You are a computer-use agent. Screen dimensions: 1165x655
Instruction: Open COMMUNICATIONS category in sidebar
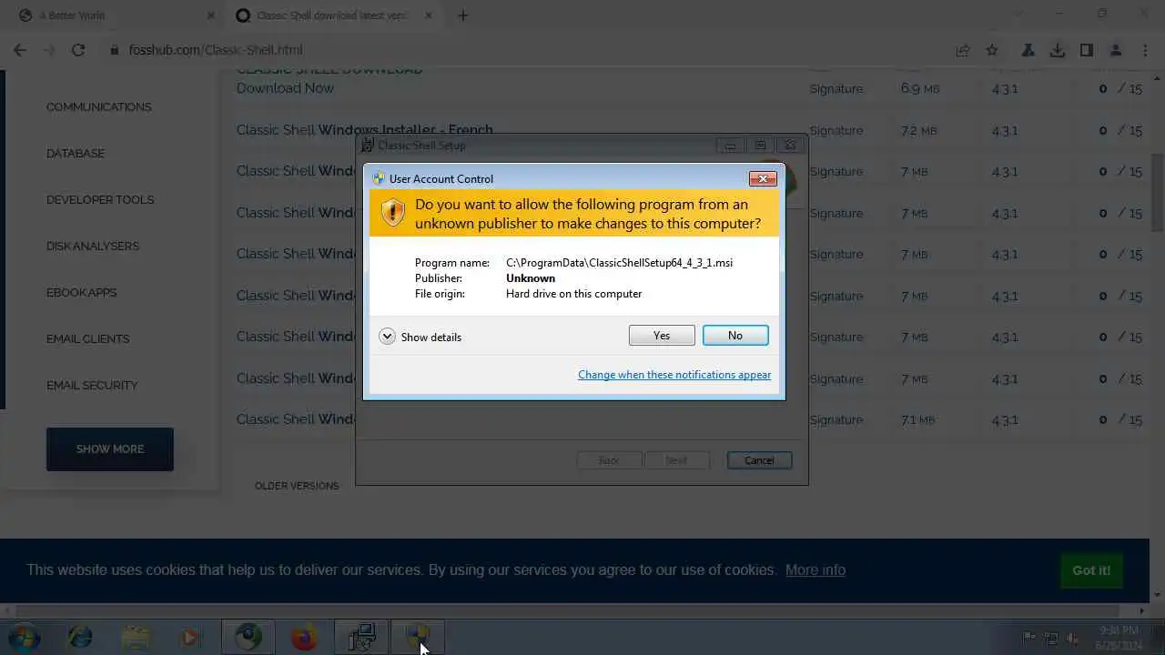(99, 106)
